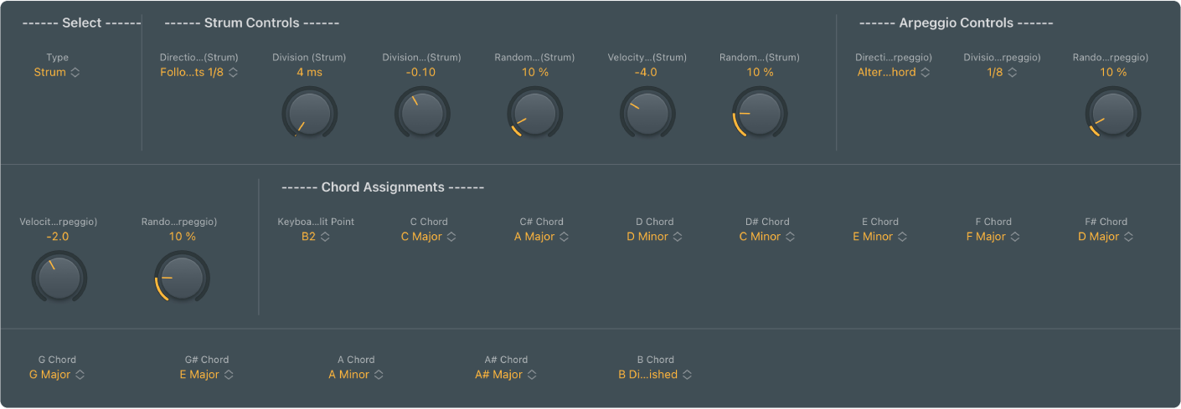Open the E Chord dropdown

(879, 237)
